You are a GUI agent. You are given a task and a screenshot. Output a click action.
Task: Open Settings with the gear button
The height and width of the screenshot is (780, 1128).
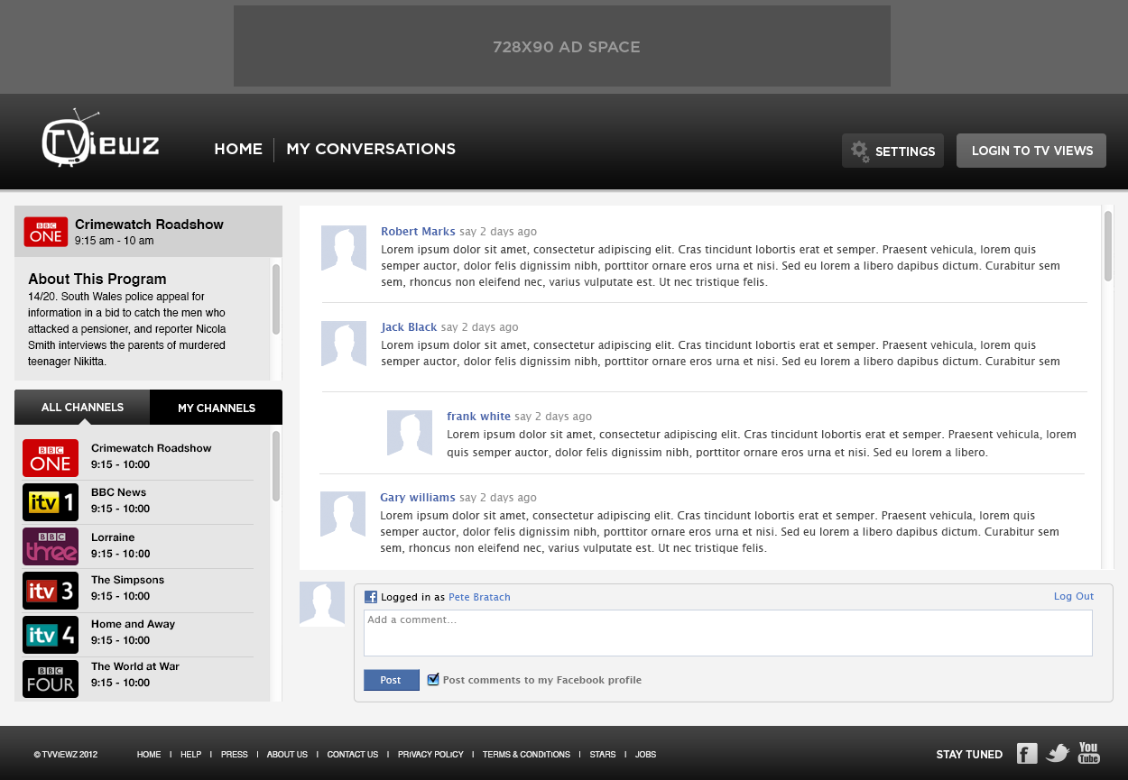coord(892,151)
